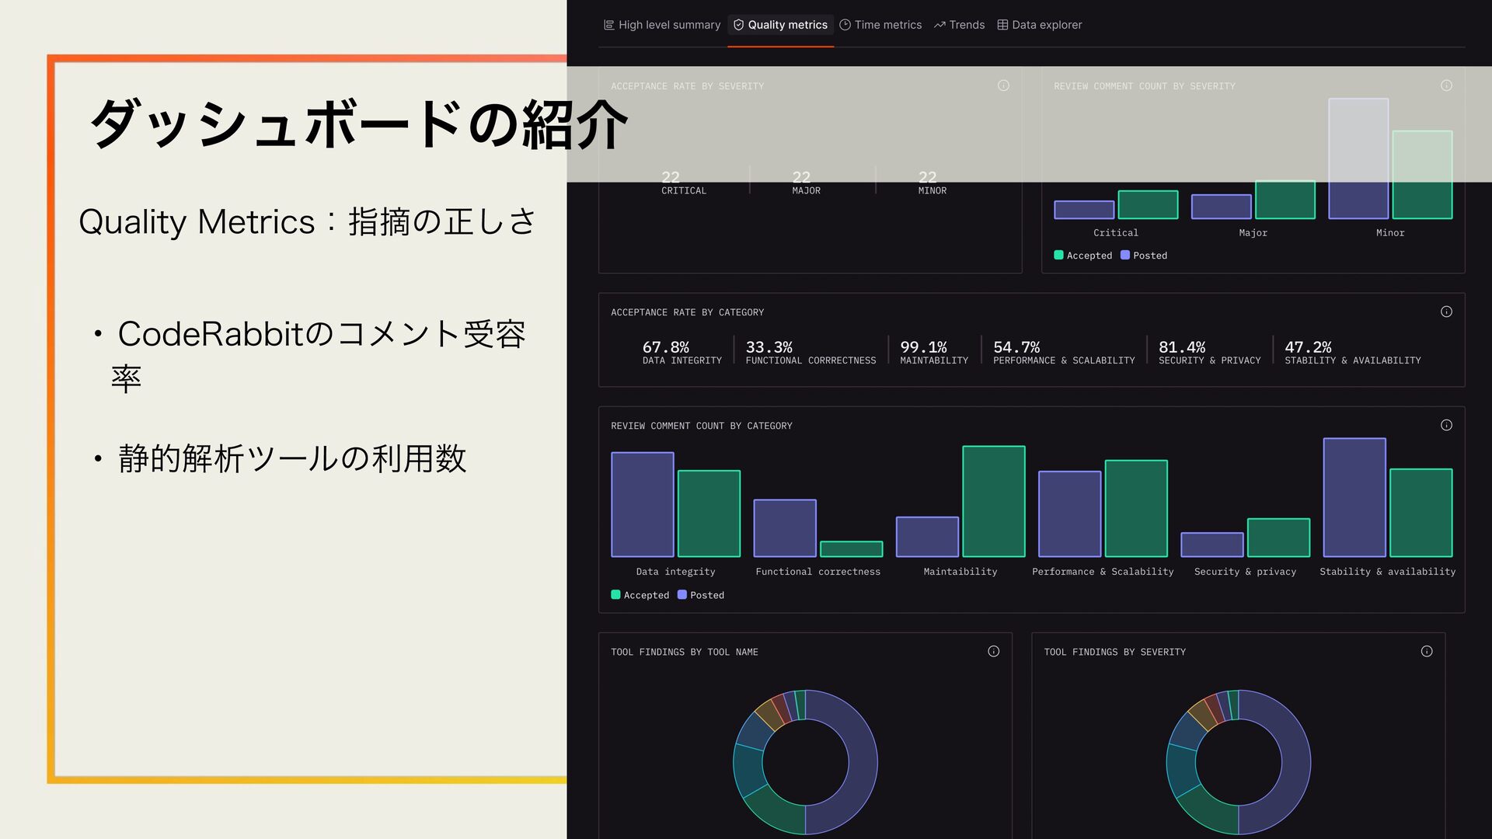Click the shield icon on Quality metrics tab
This screenshot has height=839, width=1492.
(738, 25)
